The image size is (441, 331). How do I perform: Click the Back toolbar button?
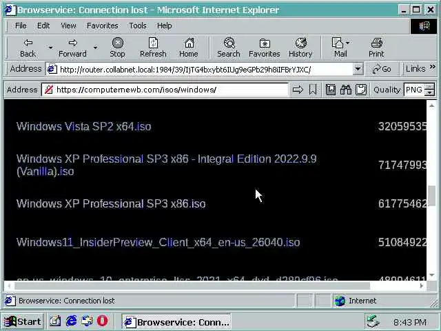point(28,48)
